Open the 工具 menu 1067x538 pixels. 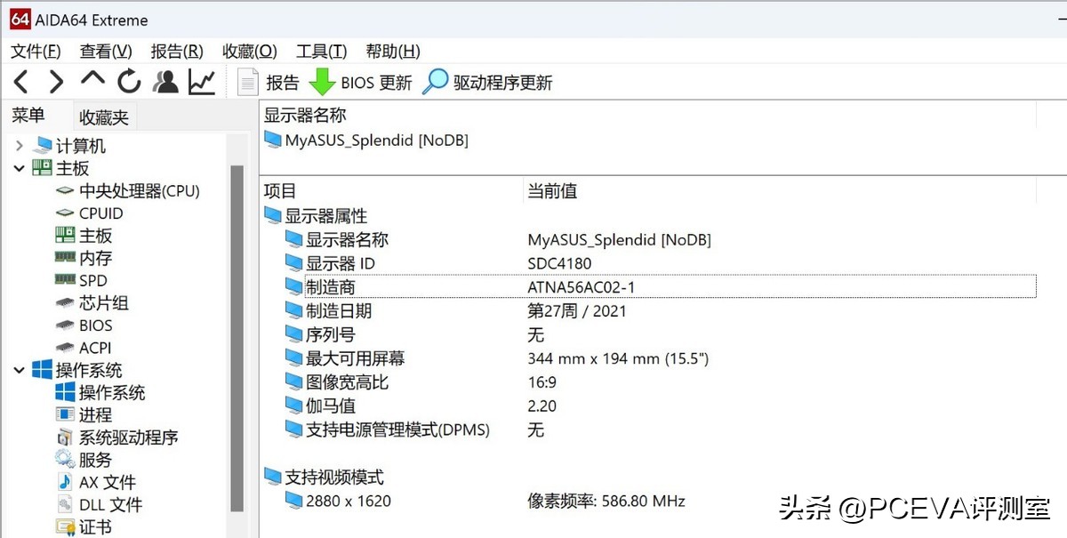(x=320, y=51)
